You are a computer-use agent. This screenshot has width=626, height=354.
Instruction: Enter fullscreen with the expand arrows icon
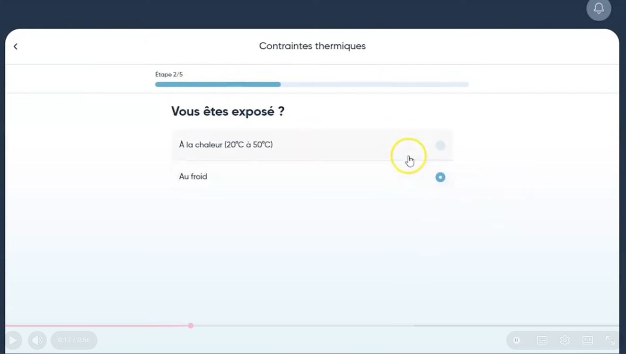[x=610, y=340]
